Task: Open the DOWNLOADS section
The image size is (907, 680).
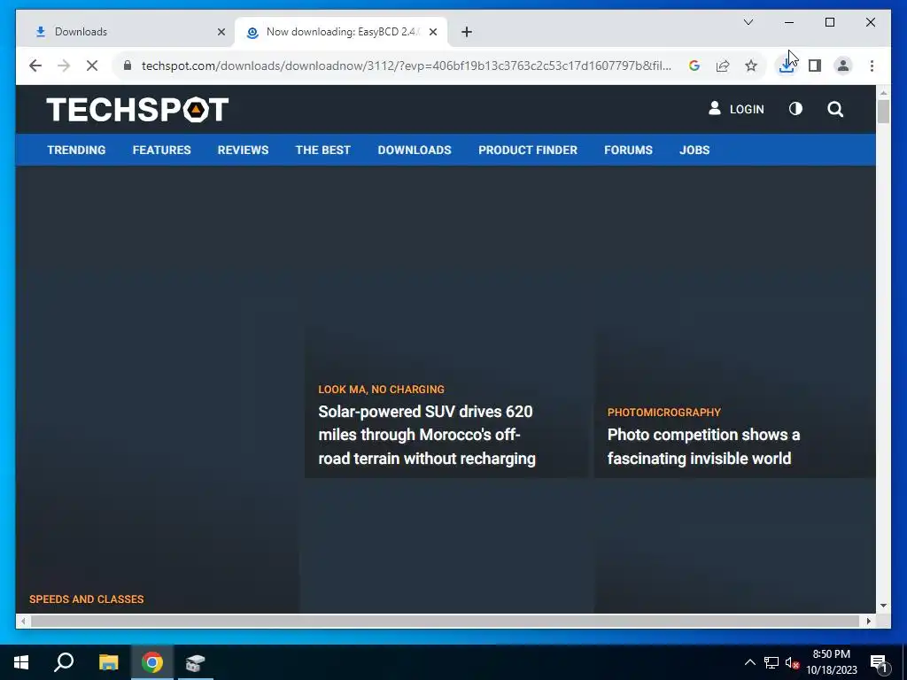Action: pyautogui.click(x=415, y=150)
